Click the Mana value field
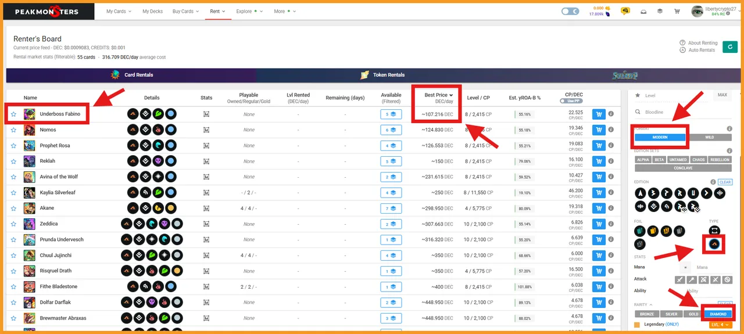The width and height of the screenshot is (744, 334). click(713, 268)
